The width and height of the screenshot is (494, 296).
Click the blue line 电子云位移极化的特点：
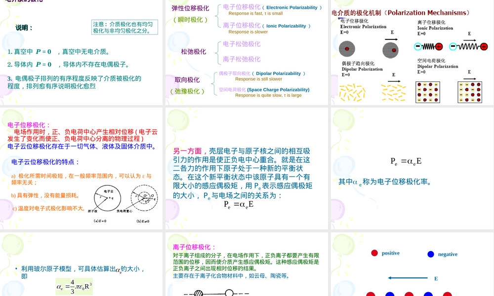45,162
